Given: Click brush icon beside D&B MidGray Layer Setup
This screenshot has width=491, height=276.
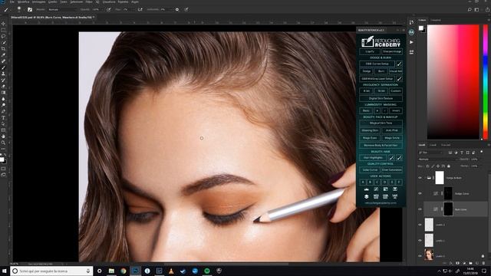Looking at the screenshot, I should 399,78.
